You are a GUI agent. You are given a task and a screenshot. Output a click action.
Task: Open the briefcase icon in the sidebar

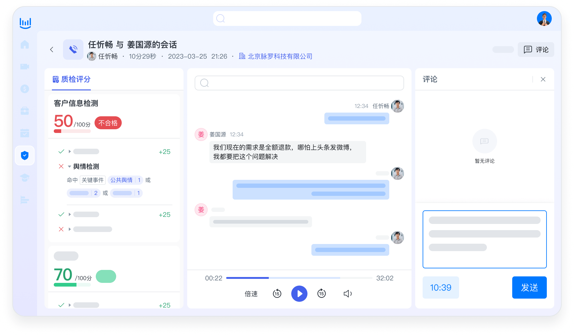(x=25, y=111)
